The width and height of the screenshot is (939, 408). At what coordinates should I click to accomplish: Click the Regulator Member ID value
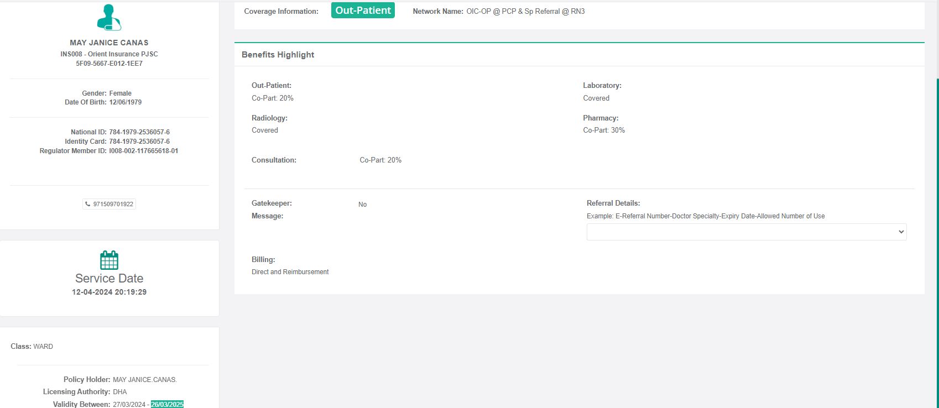tap(143, 151)
